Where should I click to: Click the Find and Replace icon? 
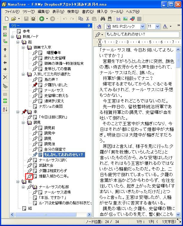pos(110,19)
